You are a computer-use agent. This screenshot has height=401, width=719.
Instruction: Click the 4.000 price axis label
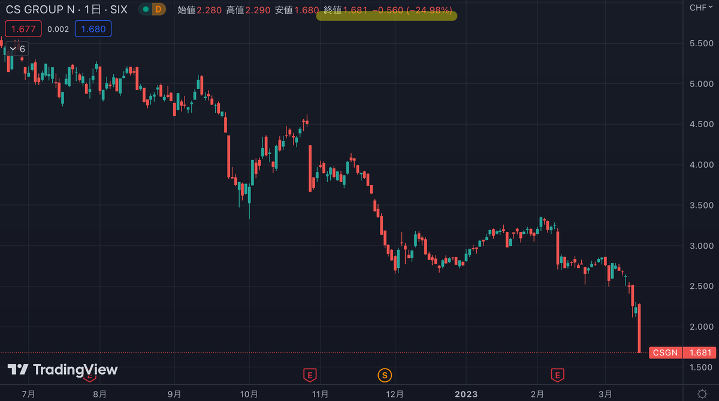(702, 164)
